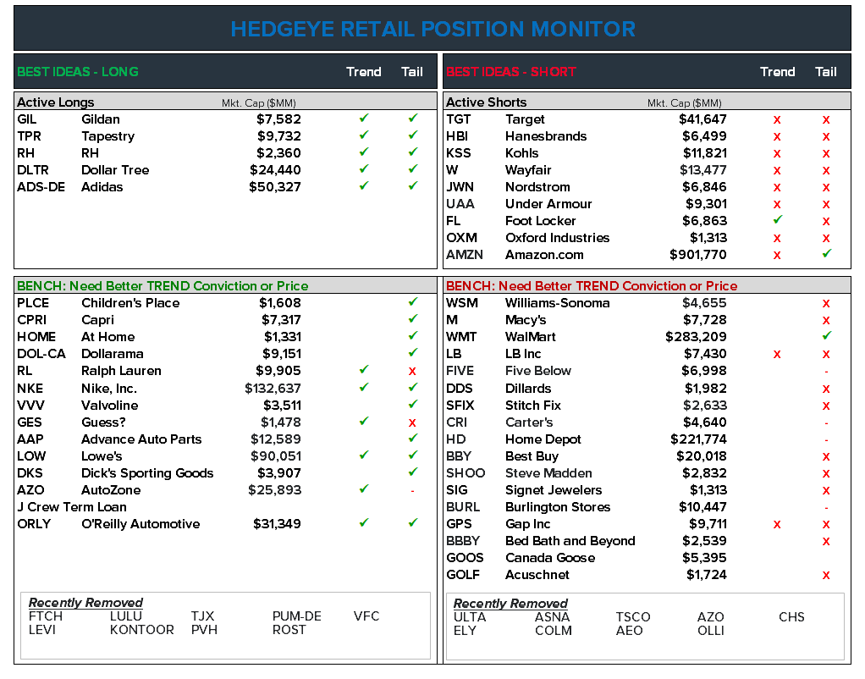Image resolution: width=865 pixels, height=679 pixels.
Task: Click the green Trend checkmark for Gildan
Action: (364, 119)
